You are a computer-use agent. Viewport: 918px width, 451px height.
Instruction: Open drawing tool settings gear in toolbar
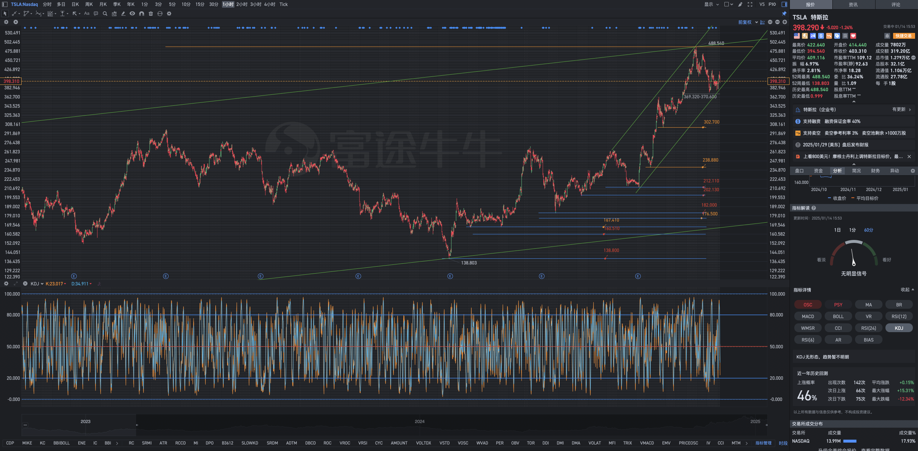pos(169,14)
